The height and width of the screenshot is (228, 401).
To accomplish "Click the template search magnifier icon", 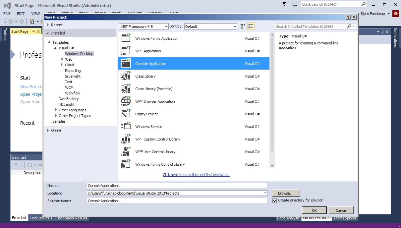I will 349,26.
